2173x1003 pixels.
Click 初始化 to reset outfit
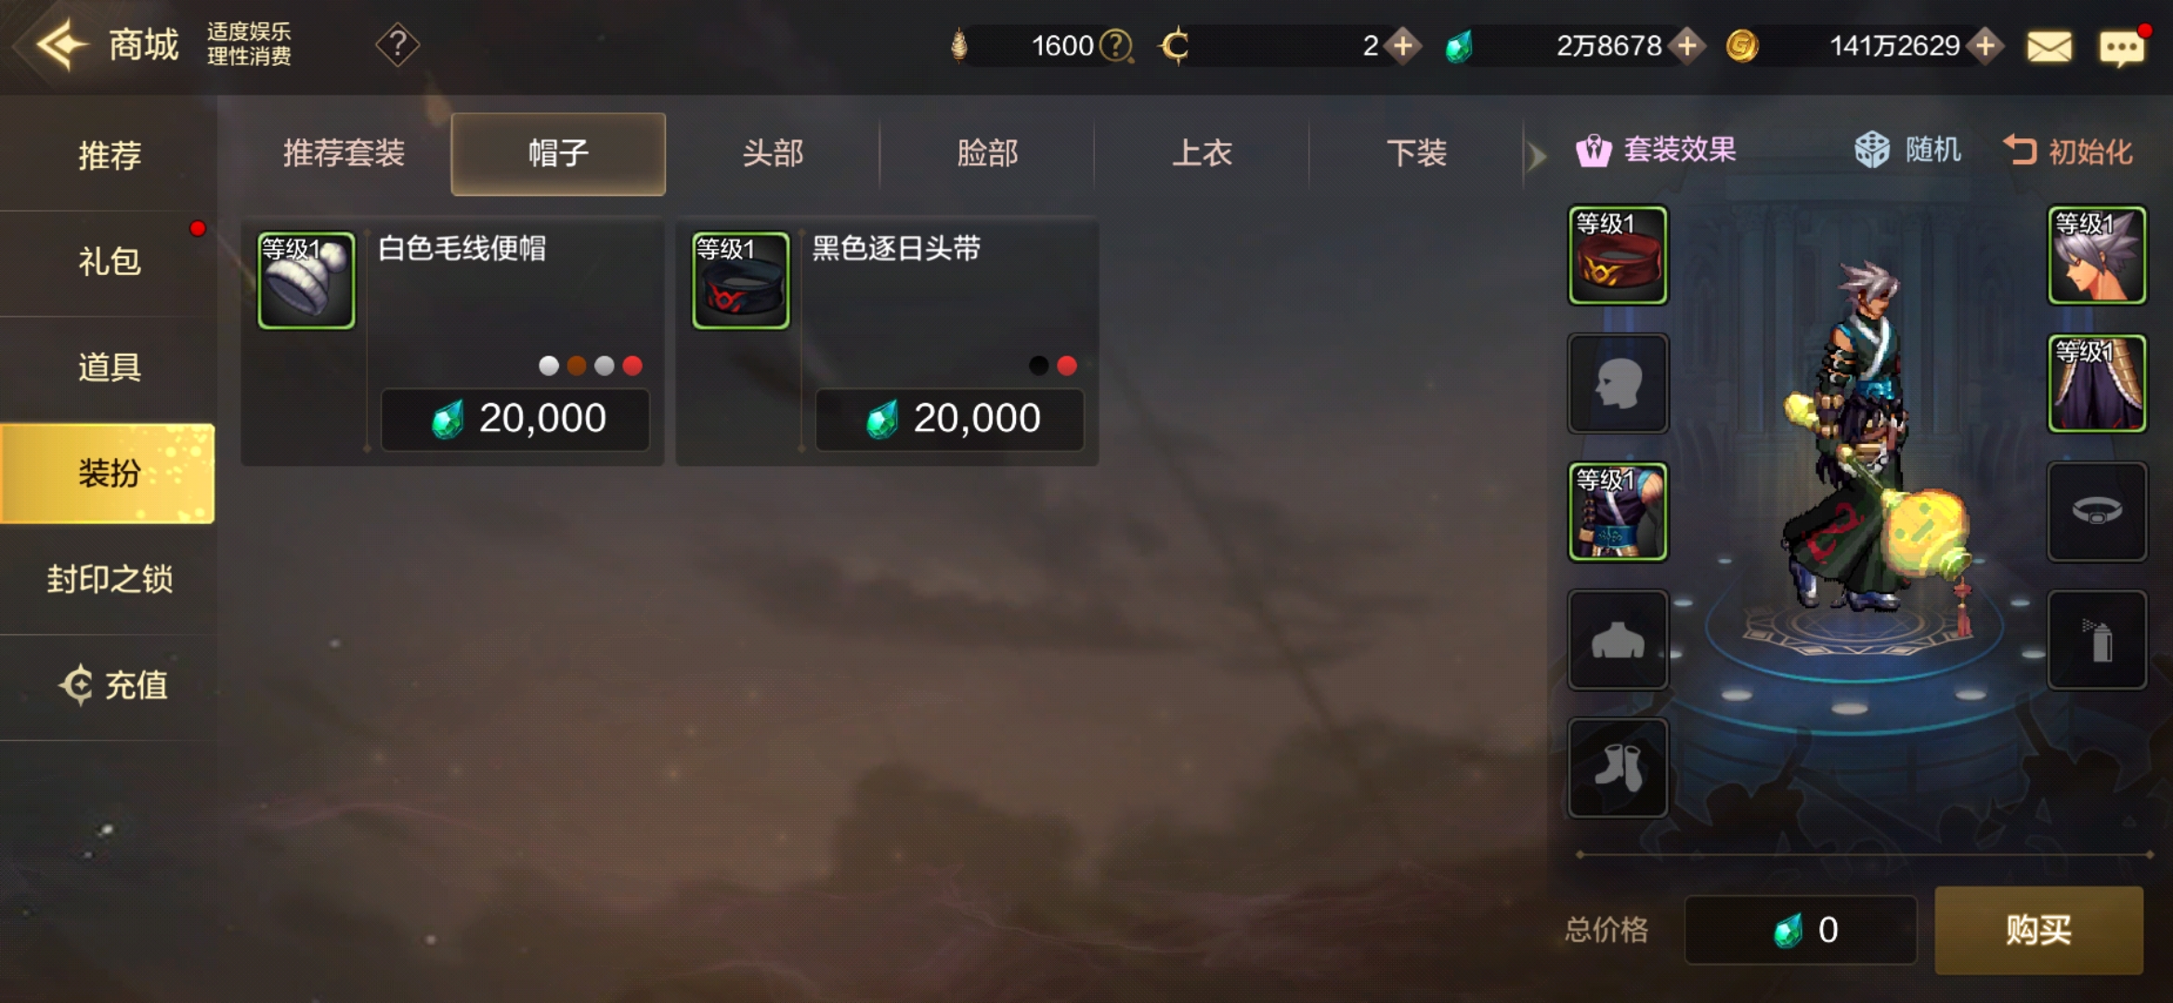pyautogui.click(x=2068, y=150)
